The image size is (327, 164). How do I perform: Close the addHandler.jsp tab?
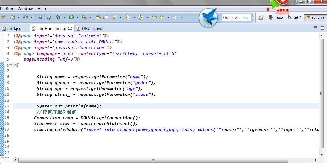click(70, 28)
